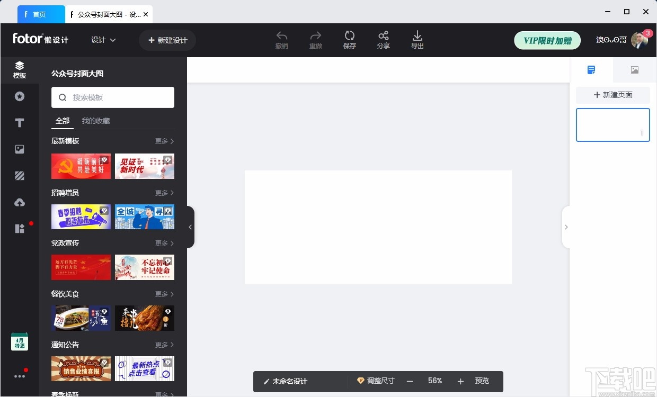Collapse the template panel with the chevron
Screen dimensions: 657x397
coord(190,227)
